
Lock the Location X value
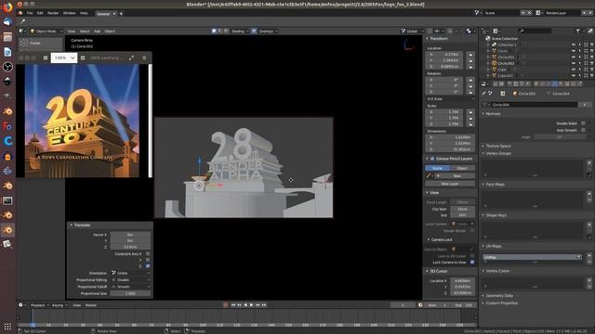coord(470,55)
